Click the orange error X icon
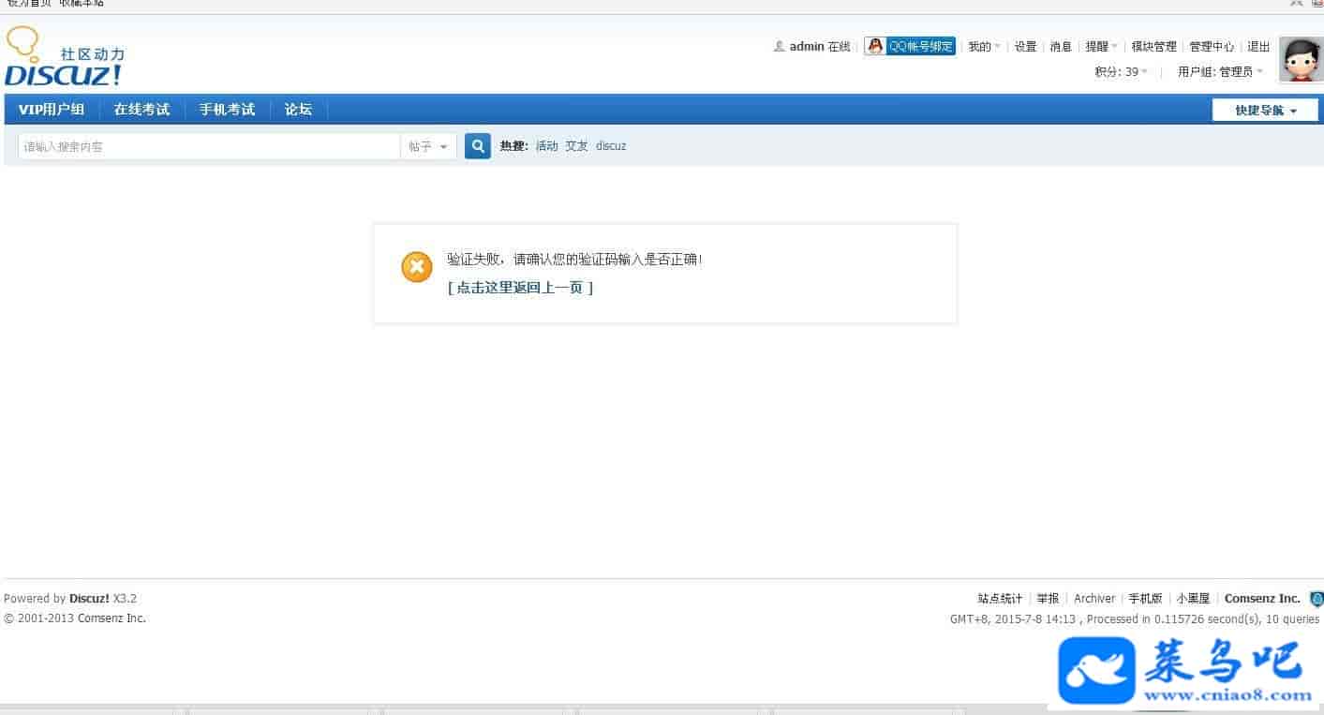The width and height of the screenshot is (1324, 715). coord(416,267)
